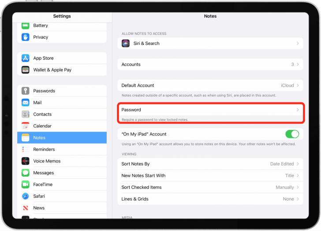321x231 pixels.
Task: Expand Sort Notes By options
Action: click(210, 164)
